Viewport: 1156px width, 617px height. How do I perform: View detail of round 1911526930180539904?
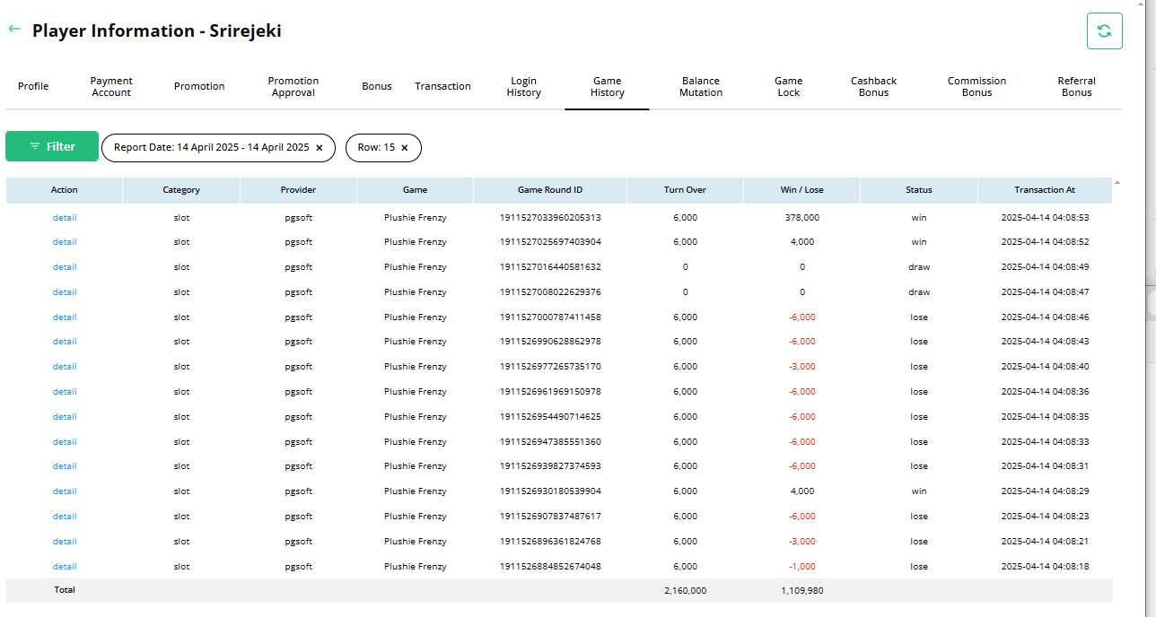point(65,491)
